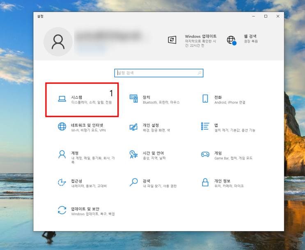305x250 pixels.
Task: Click the 계정 label text
Action: pos(75,153)
